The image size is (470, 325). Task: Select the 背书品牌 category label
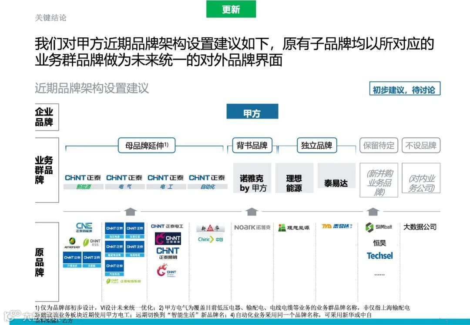coord(252,146)
